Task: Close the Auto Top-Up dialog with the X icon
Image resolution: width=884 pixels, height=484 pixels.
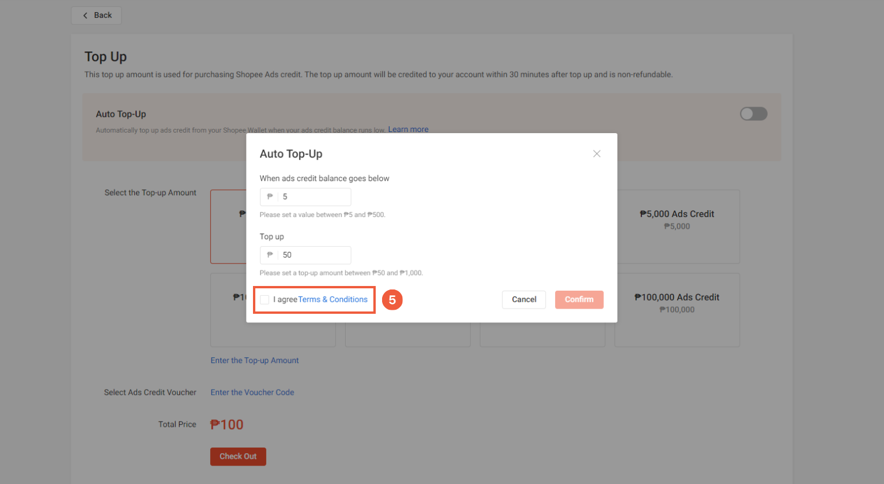Action: point(597,153)
